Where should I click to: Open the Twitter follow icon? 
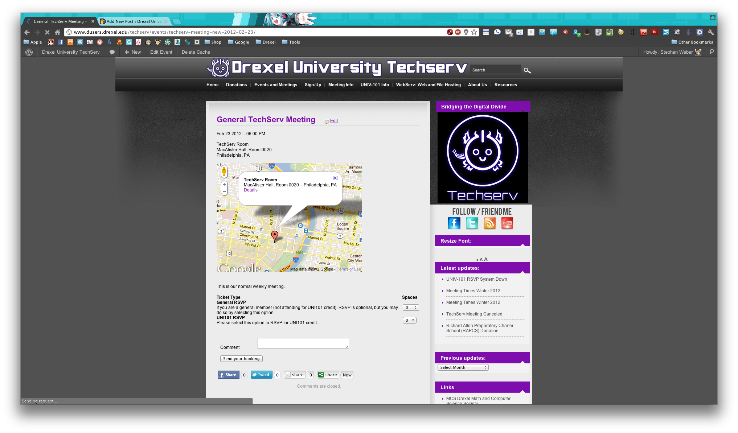tap(472, 223)
